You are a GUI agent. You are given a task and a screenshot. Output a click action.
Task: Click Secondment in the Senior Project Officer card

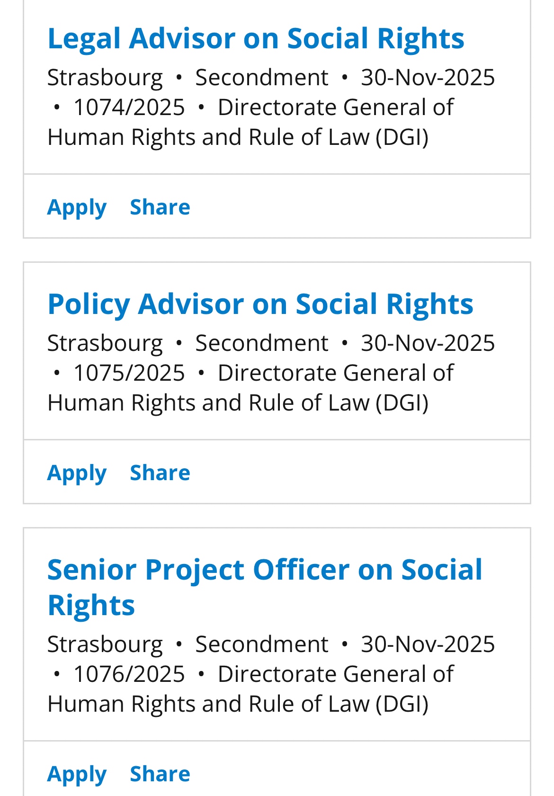coord(261,644)
